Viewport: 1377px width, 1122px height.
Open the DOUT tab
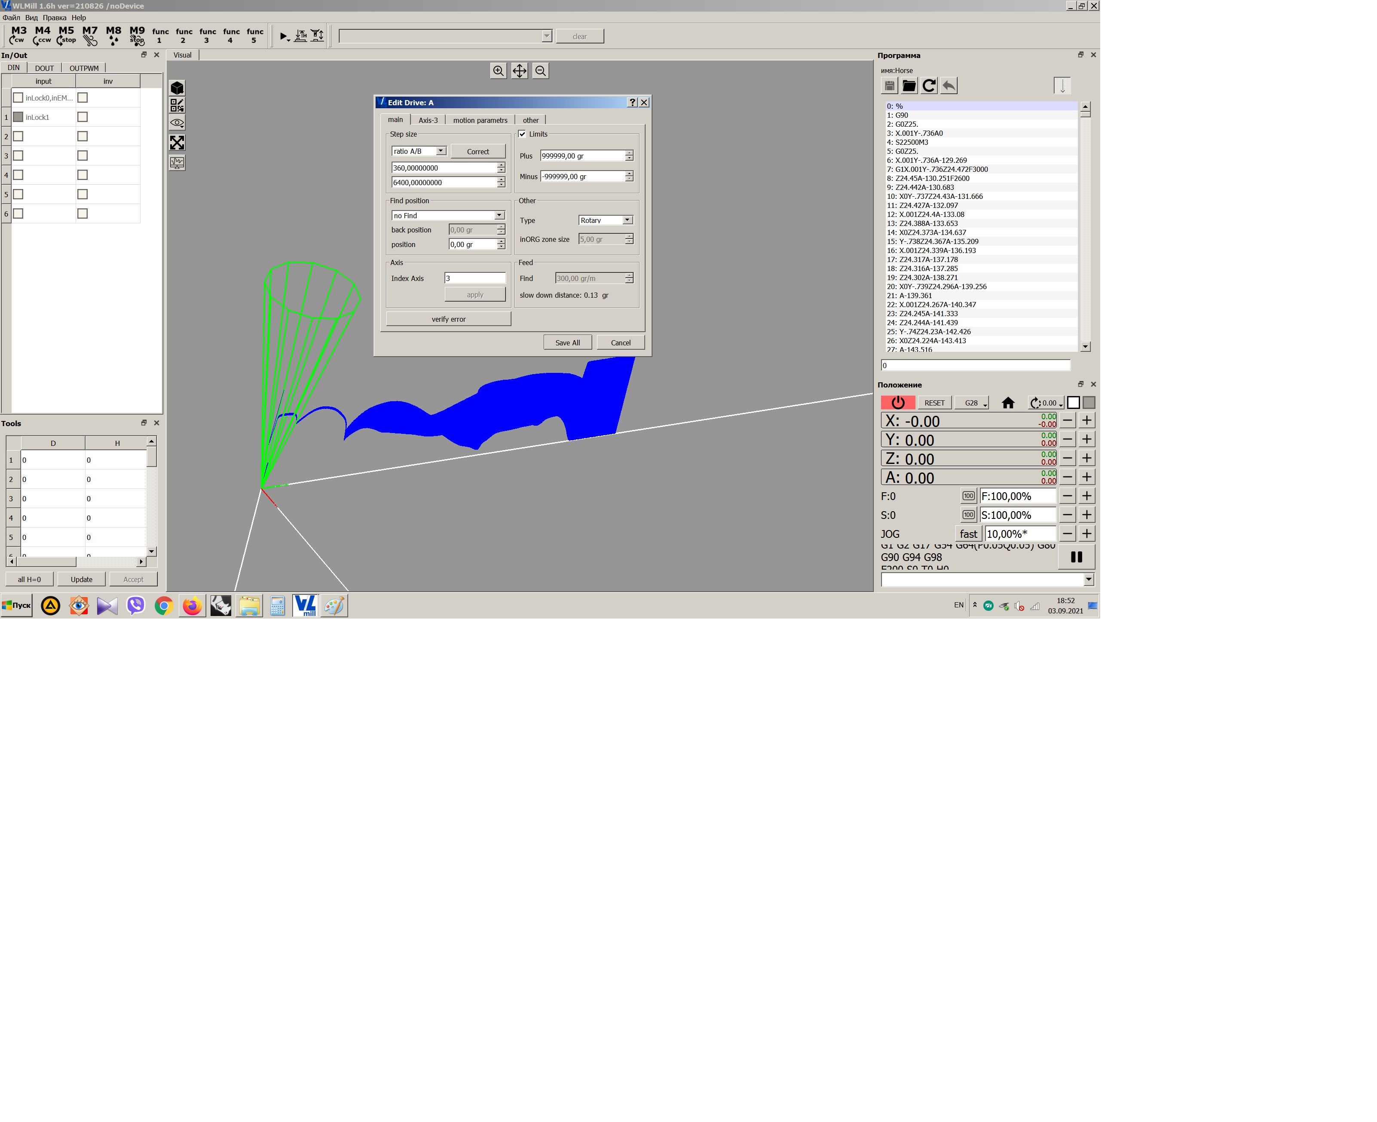(44, 68)
